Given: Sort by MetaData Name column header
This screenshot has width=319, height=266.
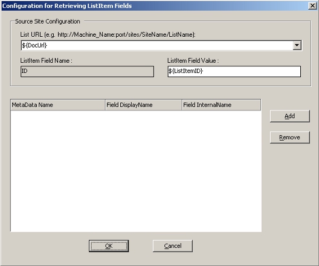Looking at the screenshot, I should [58, 105].
